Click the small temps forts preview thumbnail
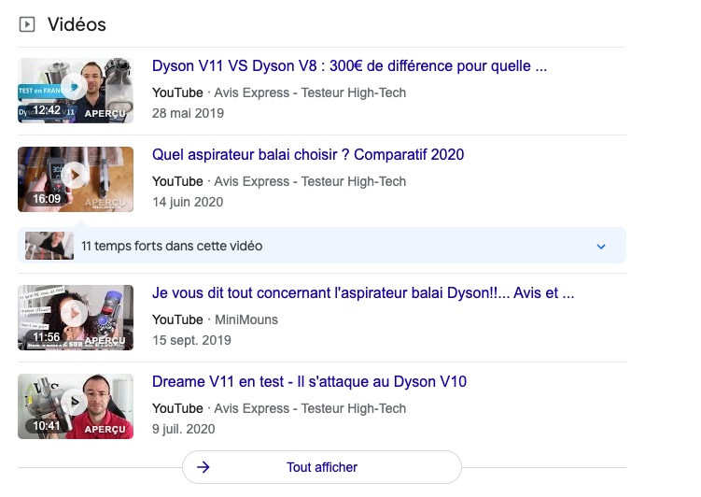Image resolution: width=701 pixels, height=497 pixels. point(49,246)
